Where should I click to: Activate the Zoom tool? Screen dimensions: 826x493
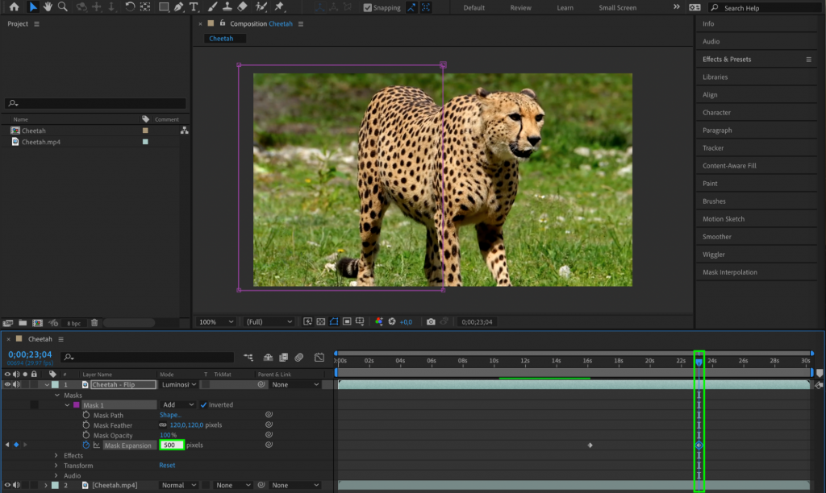(x=63, y=7)
